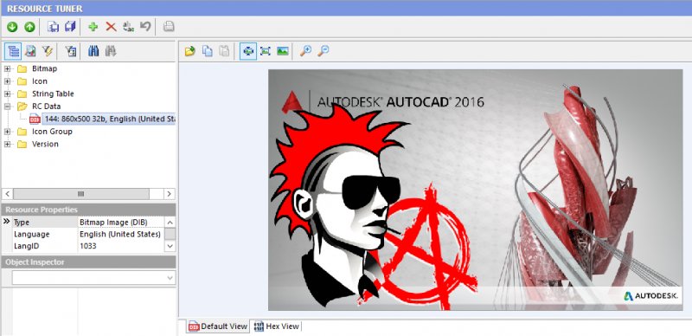692x336 pixels.
Task: Click the filter by type icon
Action: click(x=71, y=51)
